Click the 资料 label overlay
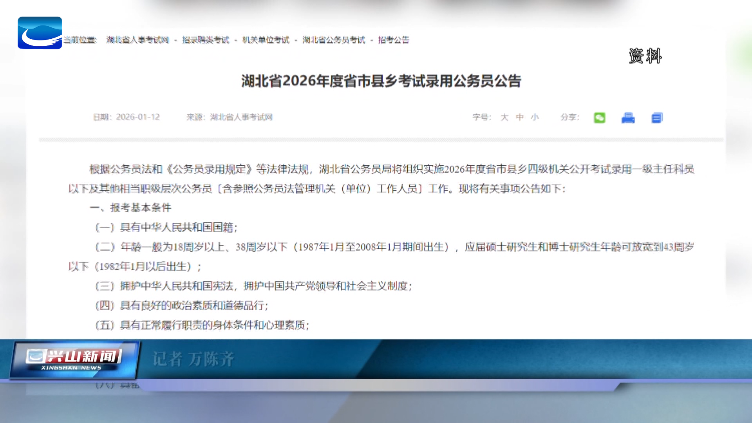 (x=645, y=56)
